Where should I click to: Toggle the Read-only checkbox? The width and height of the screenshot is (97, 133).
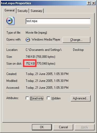coord(27,98)
